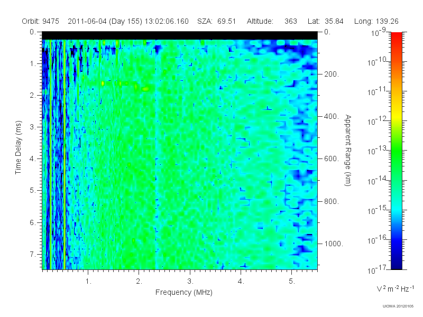Click the Time Delay (ms) axis label
The width and height of the screenshot is (423, 317).
(18, 147)
